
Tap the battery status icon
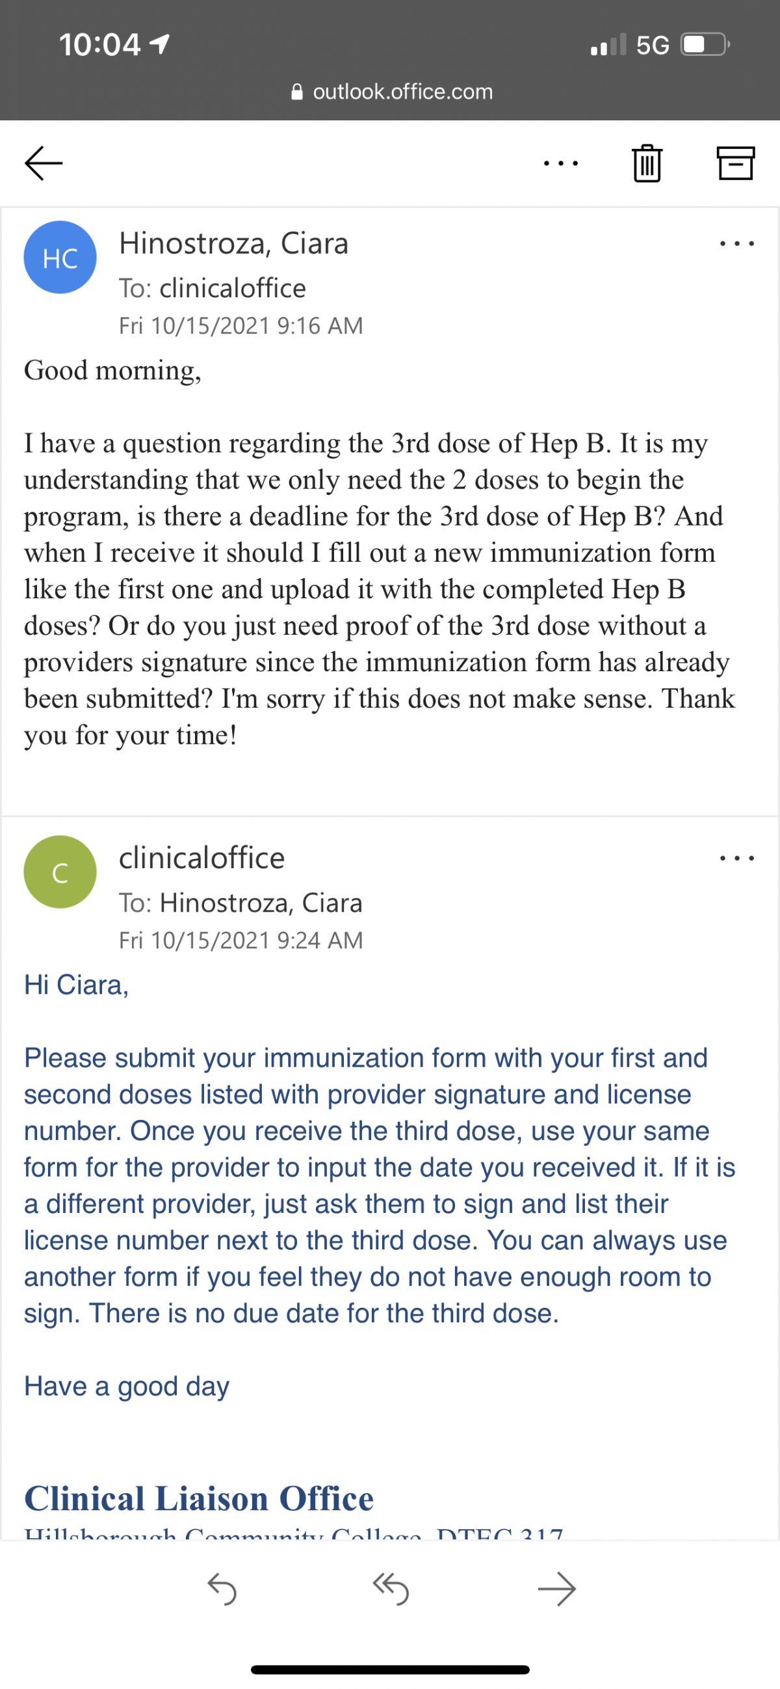[705, 45]
